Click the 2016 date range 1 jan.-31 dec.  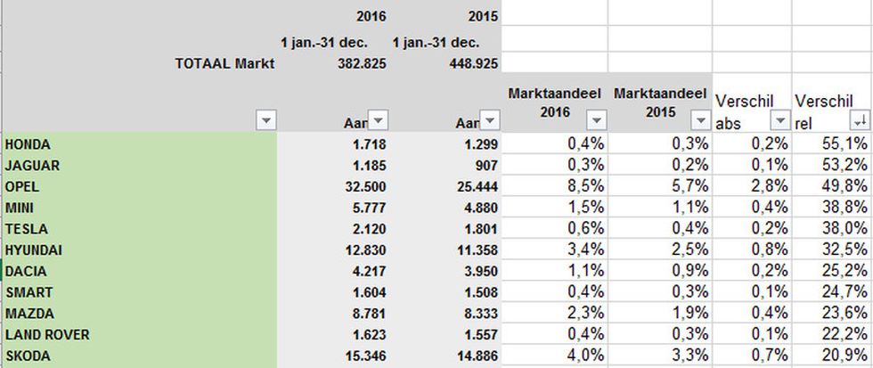click(325, 42)
